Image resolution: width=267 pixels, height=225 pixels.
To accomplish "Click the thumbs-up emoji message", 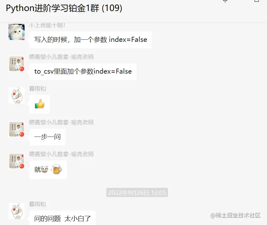I will (40, 104).
